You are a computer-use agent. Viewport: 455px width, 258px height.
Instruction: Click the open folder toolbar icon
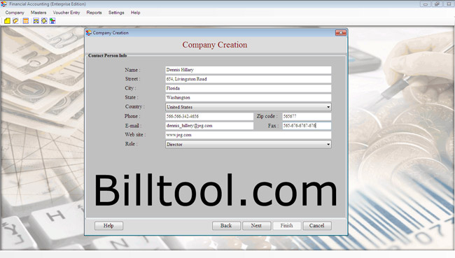pyautogui.click(x=15, y=21)
